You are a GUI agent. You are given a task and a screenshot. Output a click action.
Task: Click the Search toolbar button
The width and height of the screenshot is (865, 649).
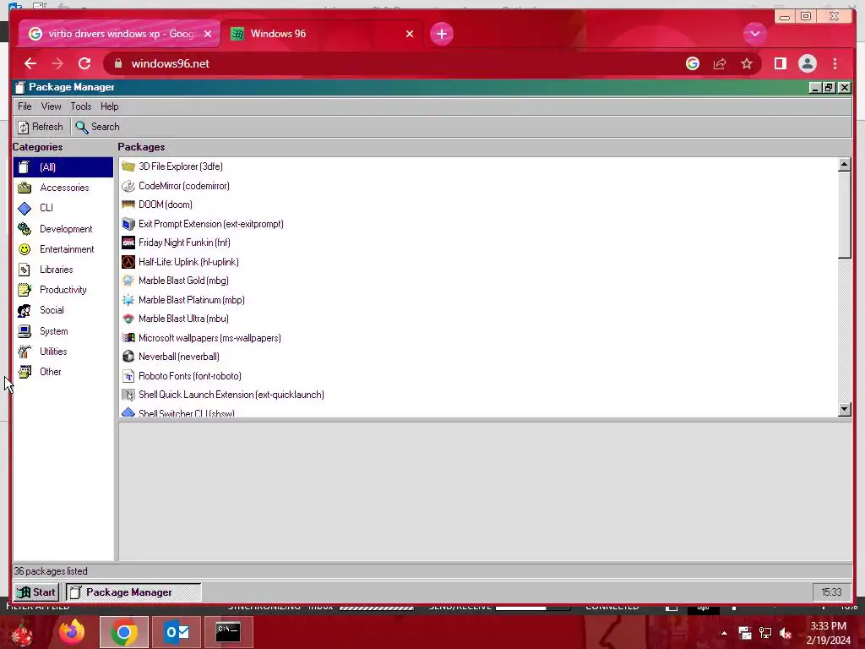[x=98, y=127]
